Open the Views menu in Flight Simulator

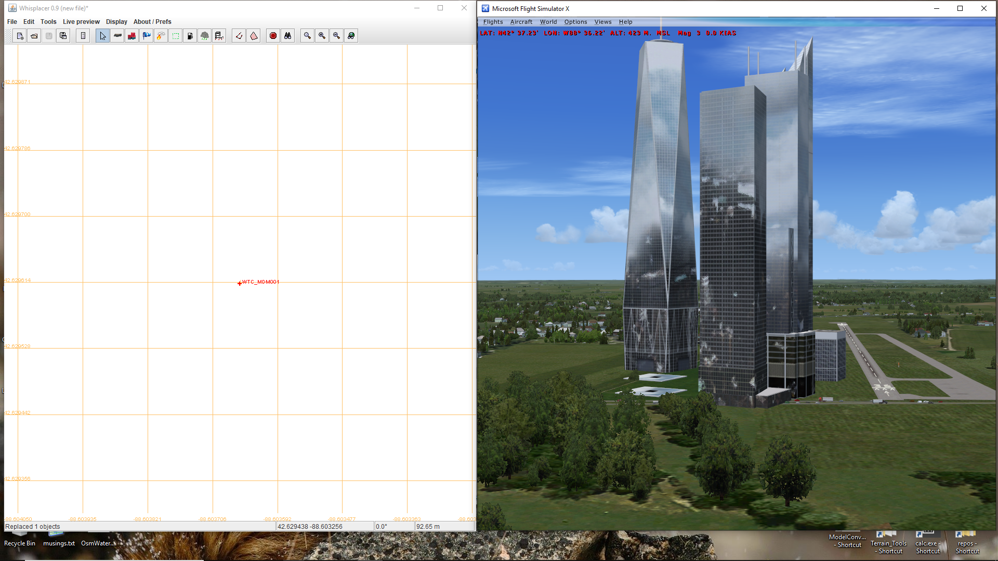coord(603,22)
